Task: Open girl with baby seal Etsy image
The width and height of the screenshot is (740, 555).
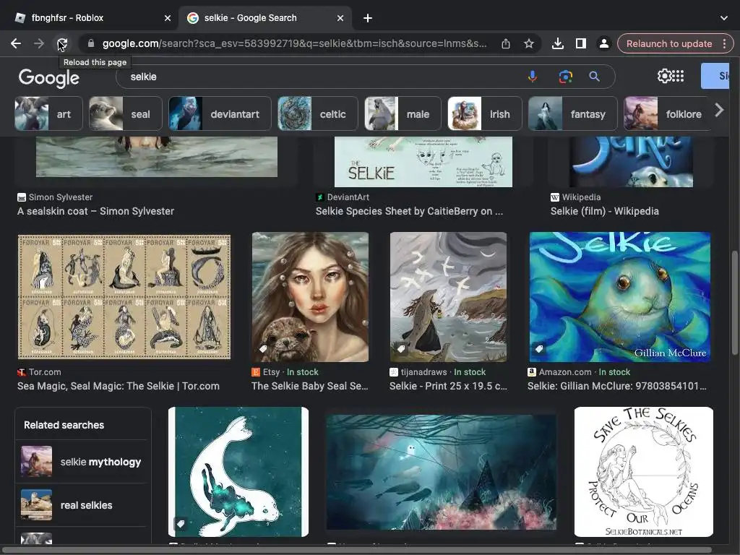Action: (310, 297)
